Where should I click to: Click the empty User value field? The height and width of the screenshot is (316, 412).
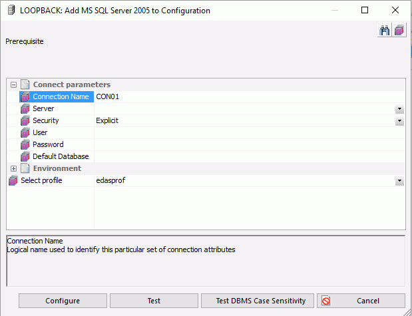point(250,132)
